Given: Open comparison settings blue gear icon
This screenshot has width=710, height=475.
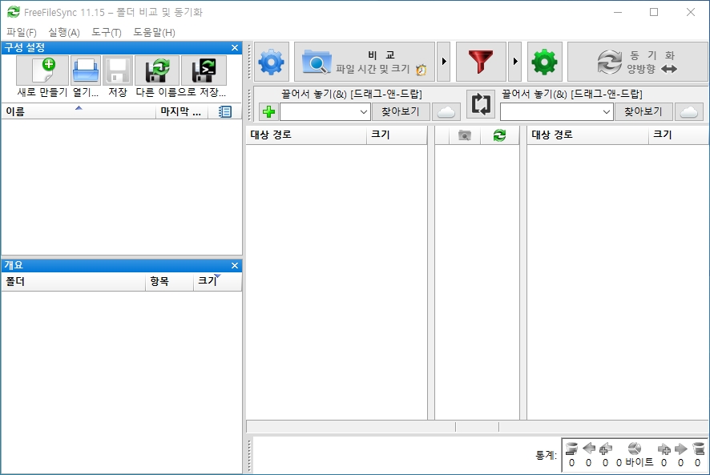Looking at the screenshot, I should pos(271,62).
